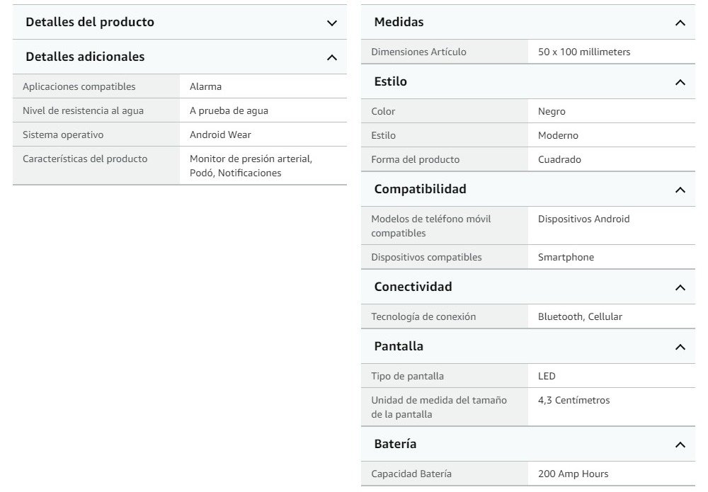Click the Batería section title
The image size is (708, 492).
tap(395, 444)
